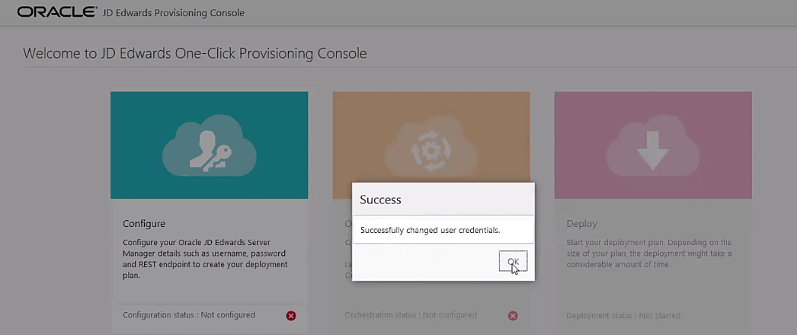797x335 pixels.
Task: Click the Success dialog title bar
Action: tap(443, 199)
